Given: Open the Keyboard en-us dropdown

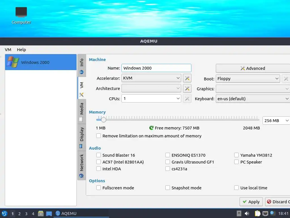Looking at the screenshot, I should click(x=253, y=99).
